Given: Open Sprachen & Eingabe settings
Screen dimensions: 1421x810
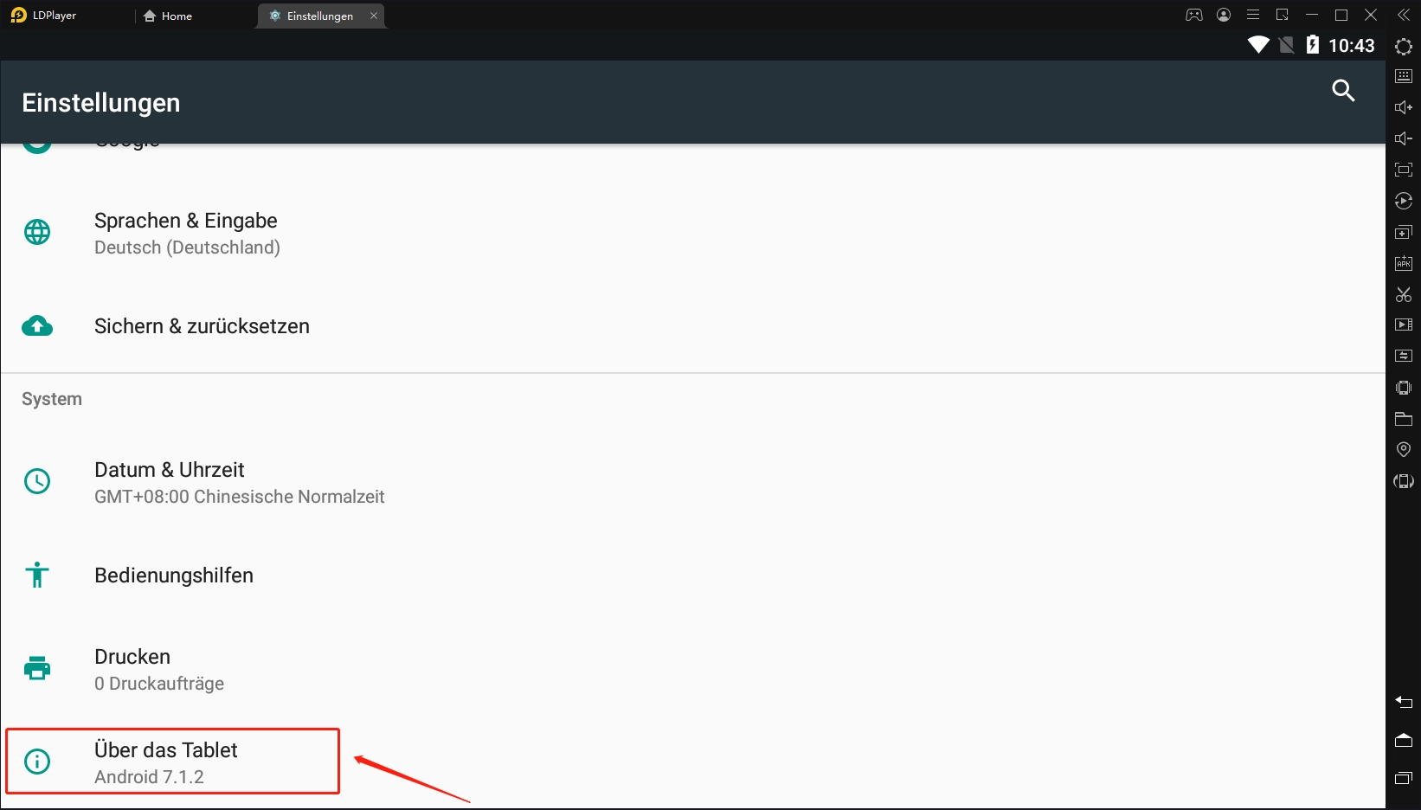Looking at the screenshot, I should click(x=692, y=233).
